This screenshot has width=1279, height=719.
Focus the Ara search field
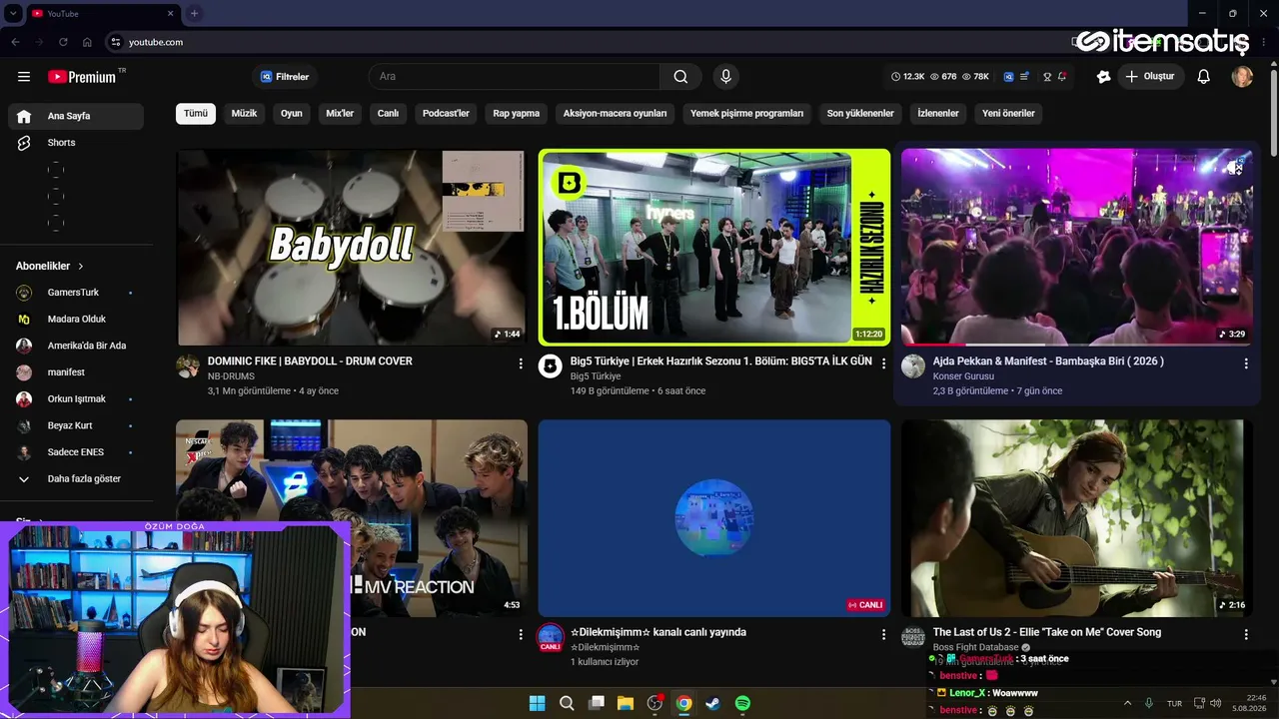(x=515, y=77)
